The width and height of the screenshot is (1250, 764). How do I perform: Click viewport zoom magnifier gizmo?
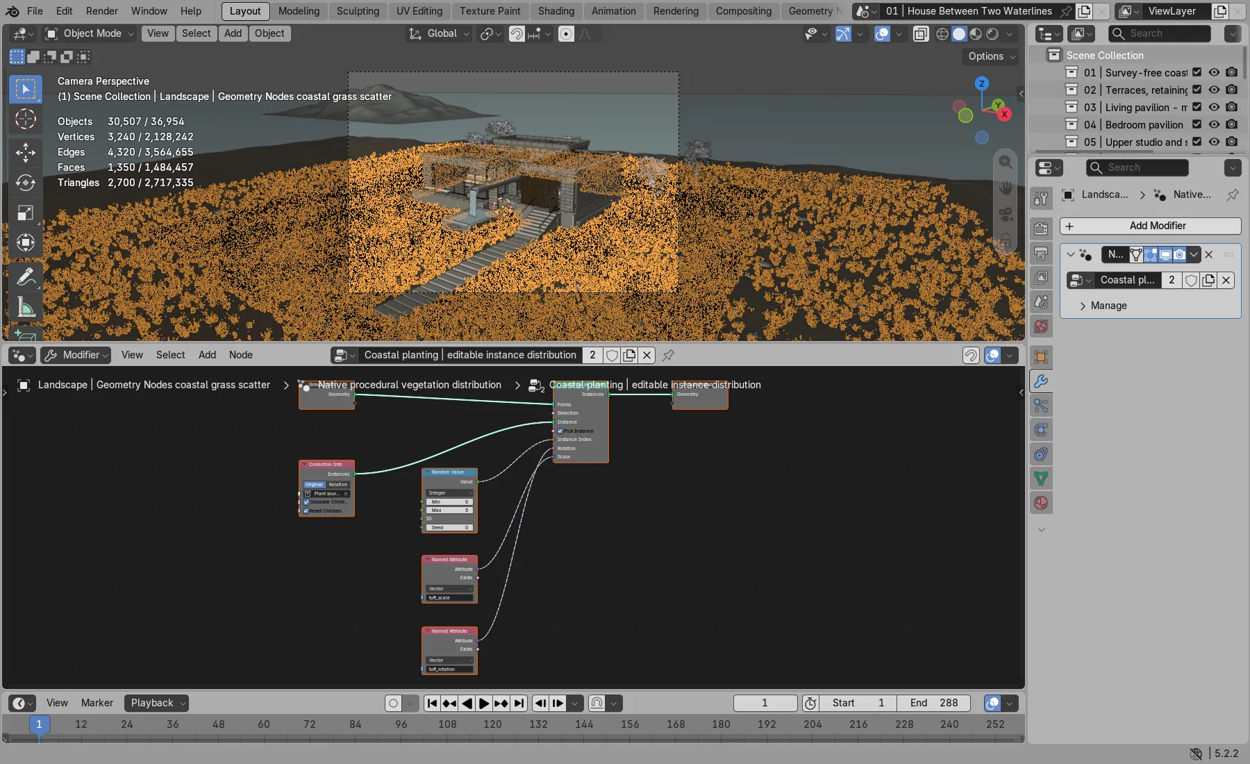tap(1006, 162)
